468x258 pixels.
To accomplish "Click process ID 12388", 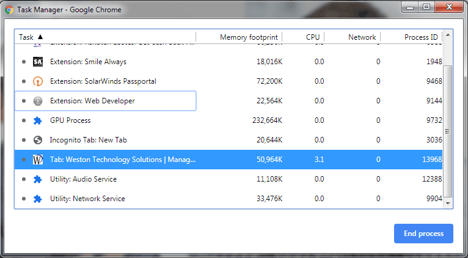I will 432,179.
